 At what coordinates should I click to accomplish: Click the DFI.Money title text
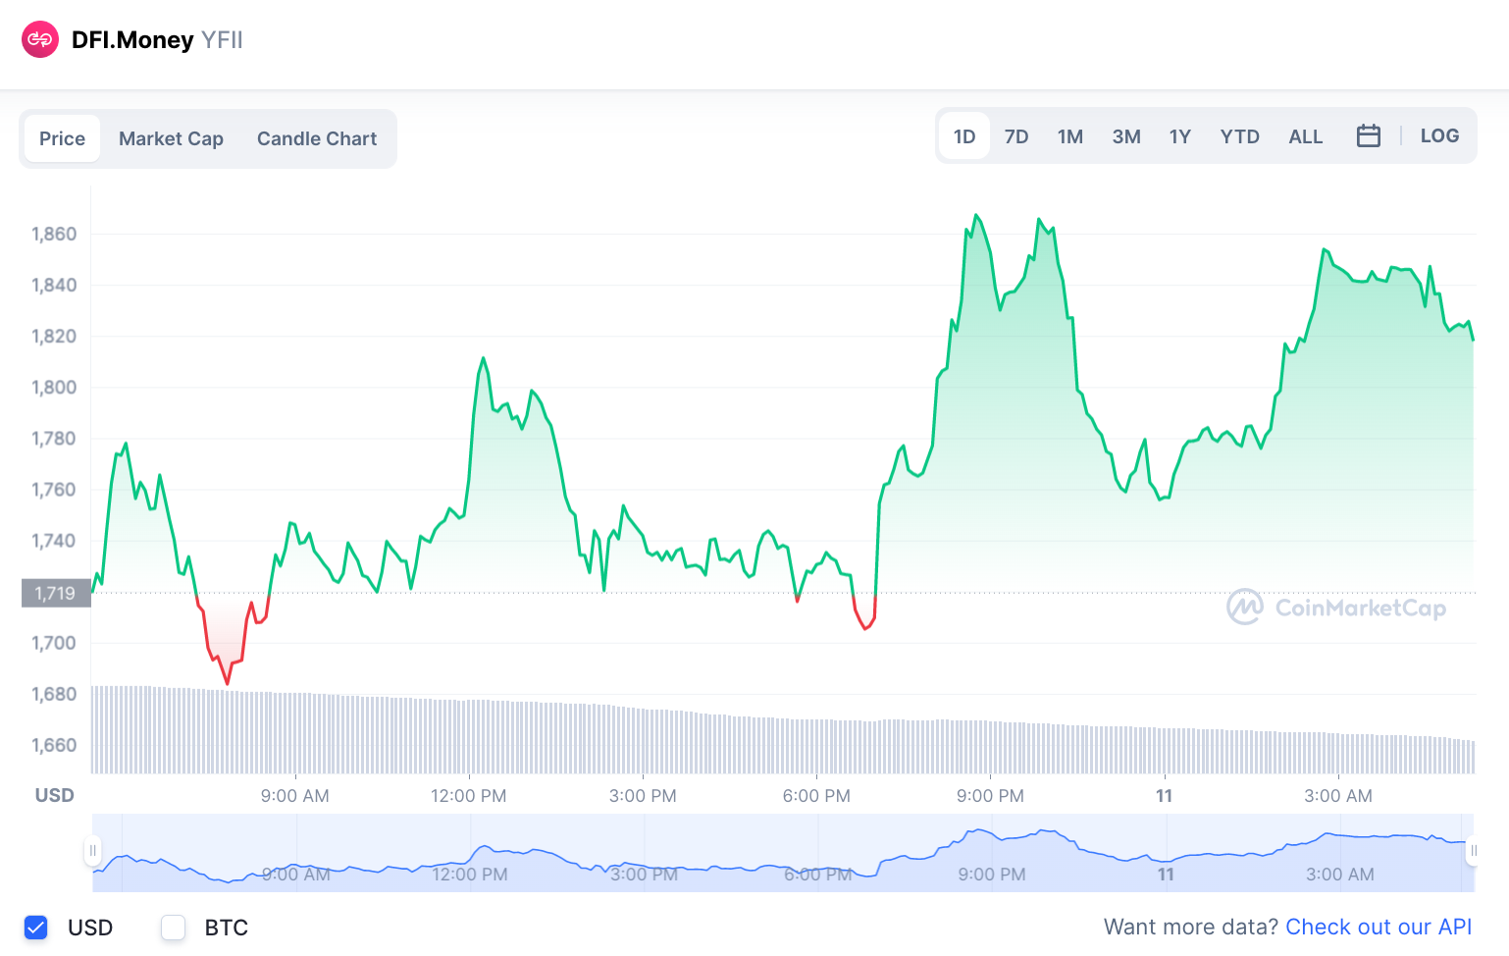(132, 40)
